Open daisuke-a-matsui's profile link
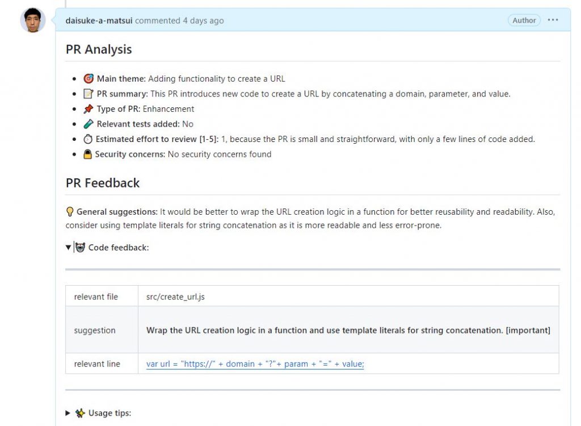 (x=99, y=20)
